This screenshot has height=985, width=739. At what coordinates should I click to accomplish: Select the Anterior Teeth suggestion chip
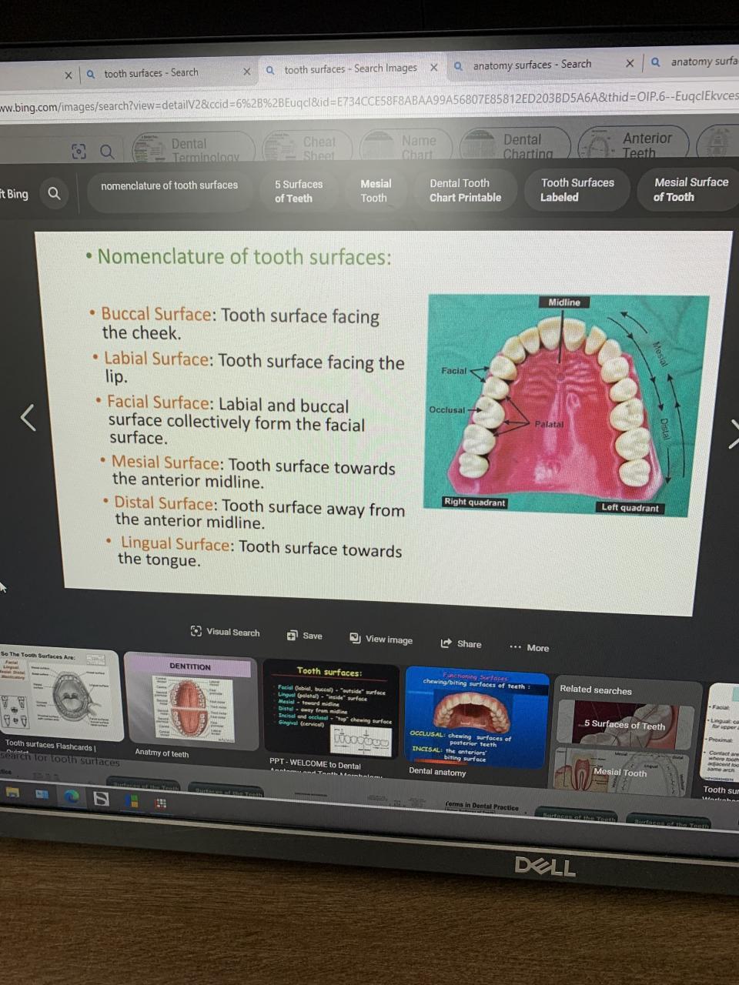(633, 144)
